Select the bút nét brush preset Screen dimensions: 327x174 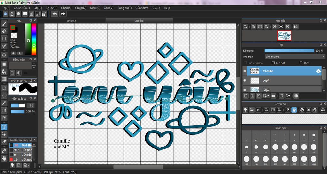[x=20, y=159]
